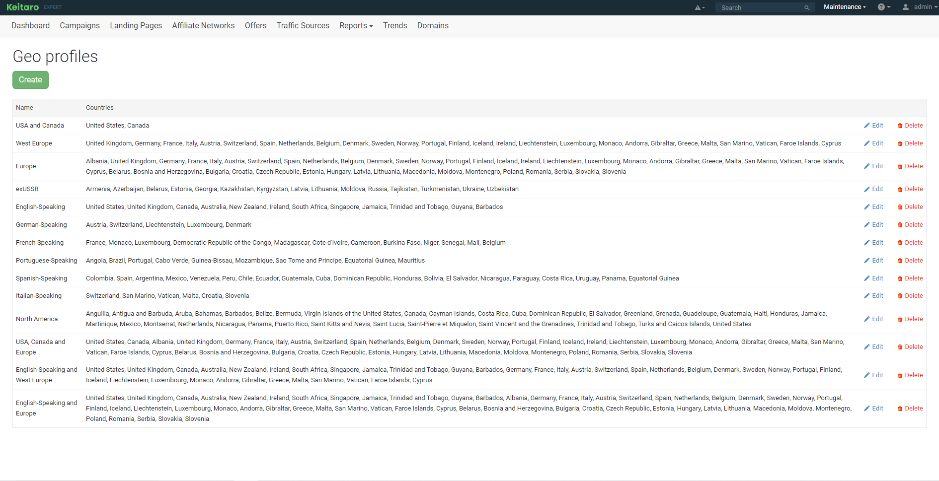Delete the French-Speaking profile
The image size is (939, 481).
(910, 243)
